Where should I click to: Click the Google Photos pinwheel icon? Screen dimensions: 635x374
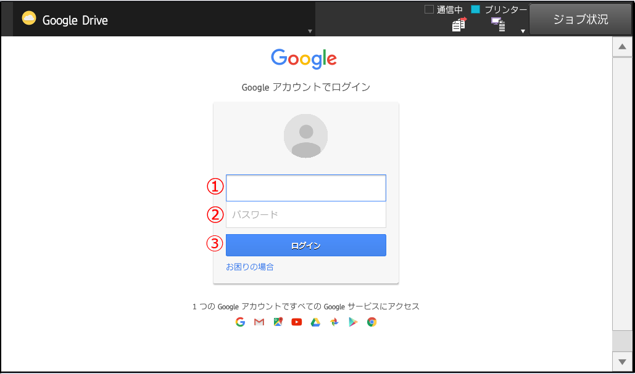pos(334,322)
